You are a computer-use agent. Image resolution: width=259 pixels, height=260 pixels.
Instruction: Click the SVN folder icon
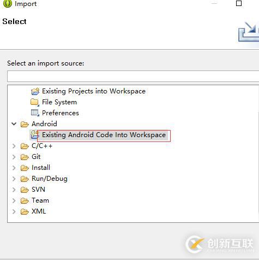pos(25,190)
